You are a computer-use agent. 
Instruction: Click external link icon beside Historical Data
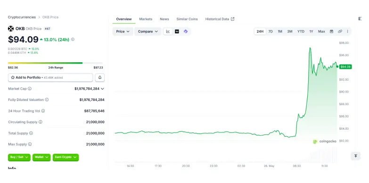click(x=232, y=19)
